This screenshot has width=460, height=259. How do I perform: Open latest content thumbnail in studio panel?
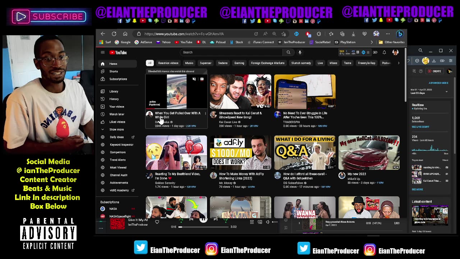coord(430,215)
